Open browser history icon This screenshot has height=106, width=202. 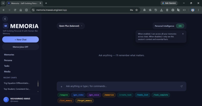(x=156, y=10)
